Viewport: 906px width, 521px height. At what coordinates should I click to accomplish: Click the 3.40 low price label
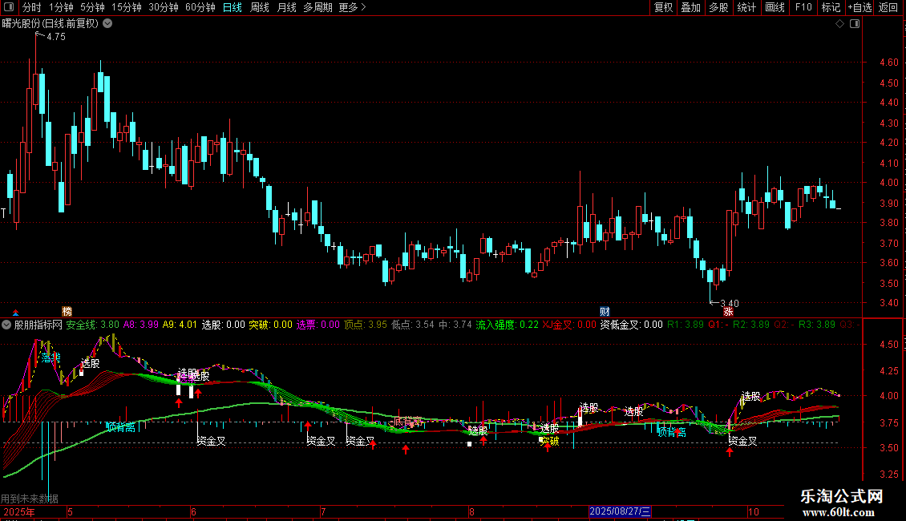click(x=729, y=303)
